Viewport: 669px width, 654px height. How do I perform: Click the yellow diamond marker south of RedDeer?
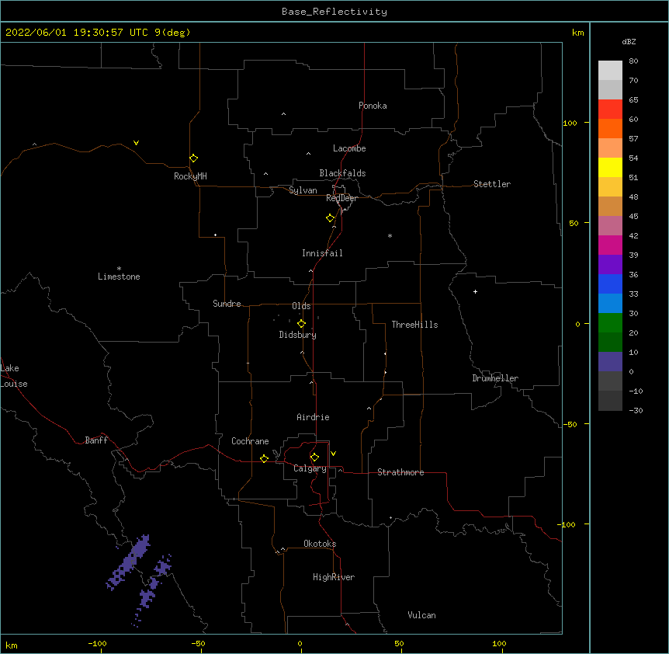331,218
